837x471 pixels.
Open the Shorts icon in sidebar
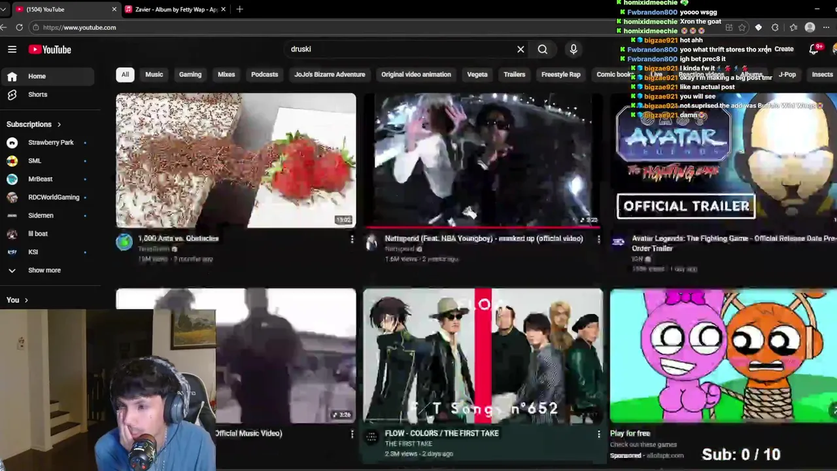coord(12,95)
